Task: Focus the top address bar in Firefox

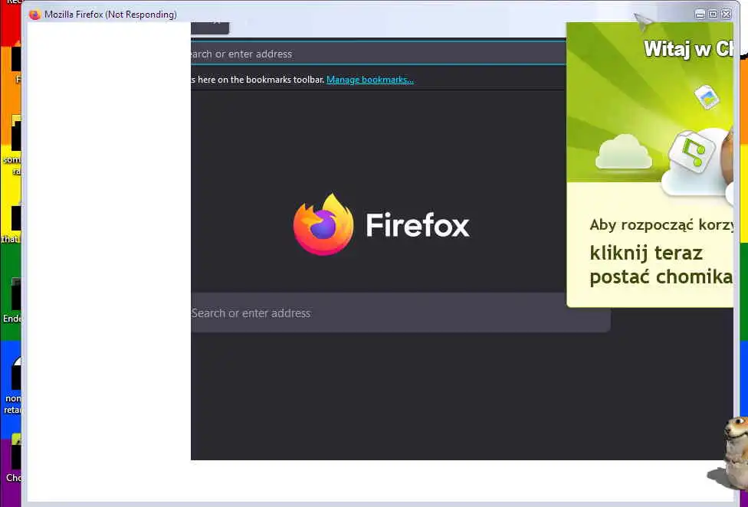Action: 379,54
